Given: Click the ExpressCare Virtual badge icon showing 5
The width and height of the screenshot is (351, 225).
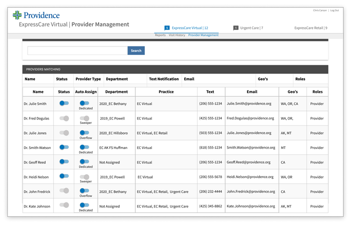Looking at the screenshot, I should click(167, 28).
